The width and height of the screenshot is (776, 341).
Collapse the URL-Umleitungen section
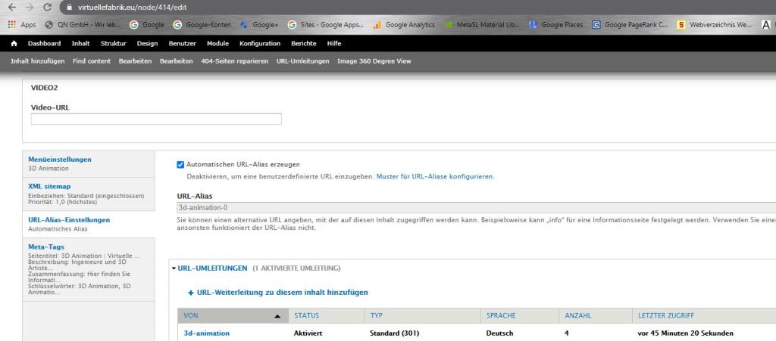pyautogui.click(x=212, y=268)
